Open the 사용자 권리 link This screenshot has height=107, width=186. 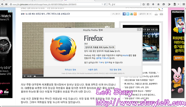click(x=93, y=70)
